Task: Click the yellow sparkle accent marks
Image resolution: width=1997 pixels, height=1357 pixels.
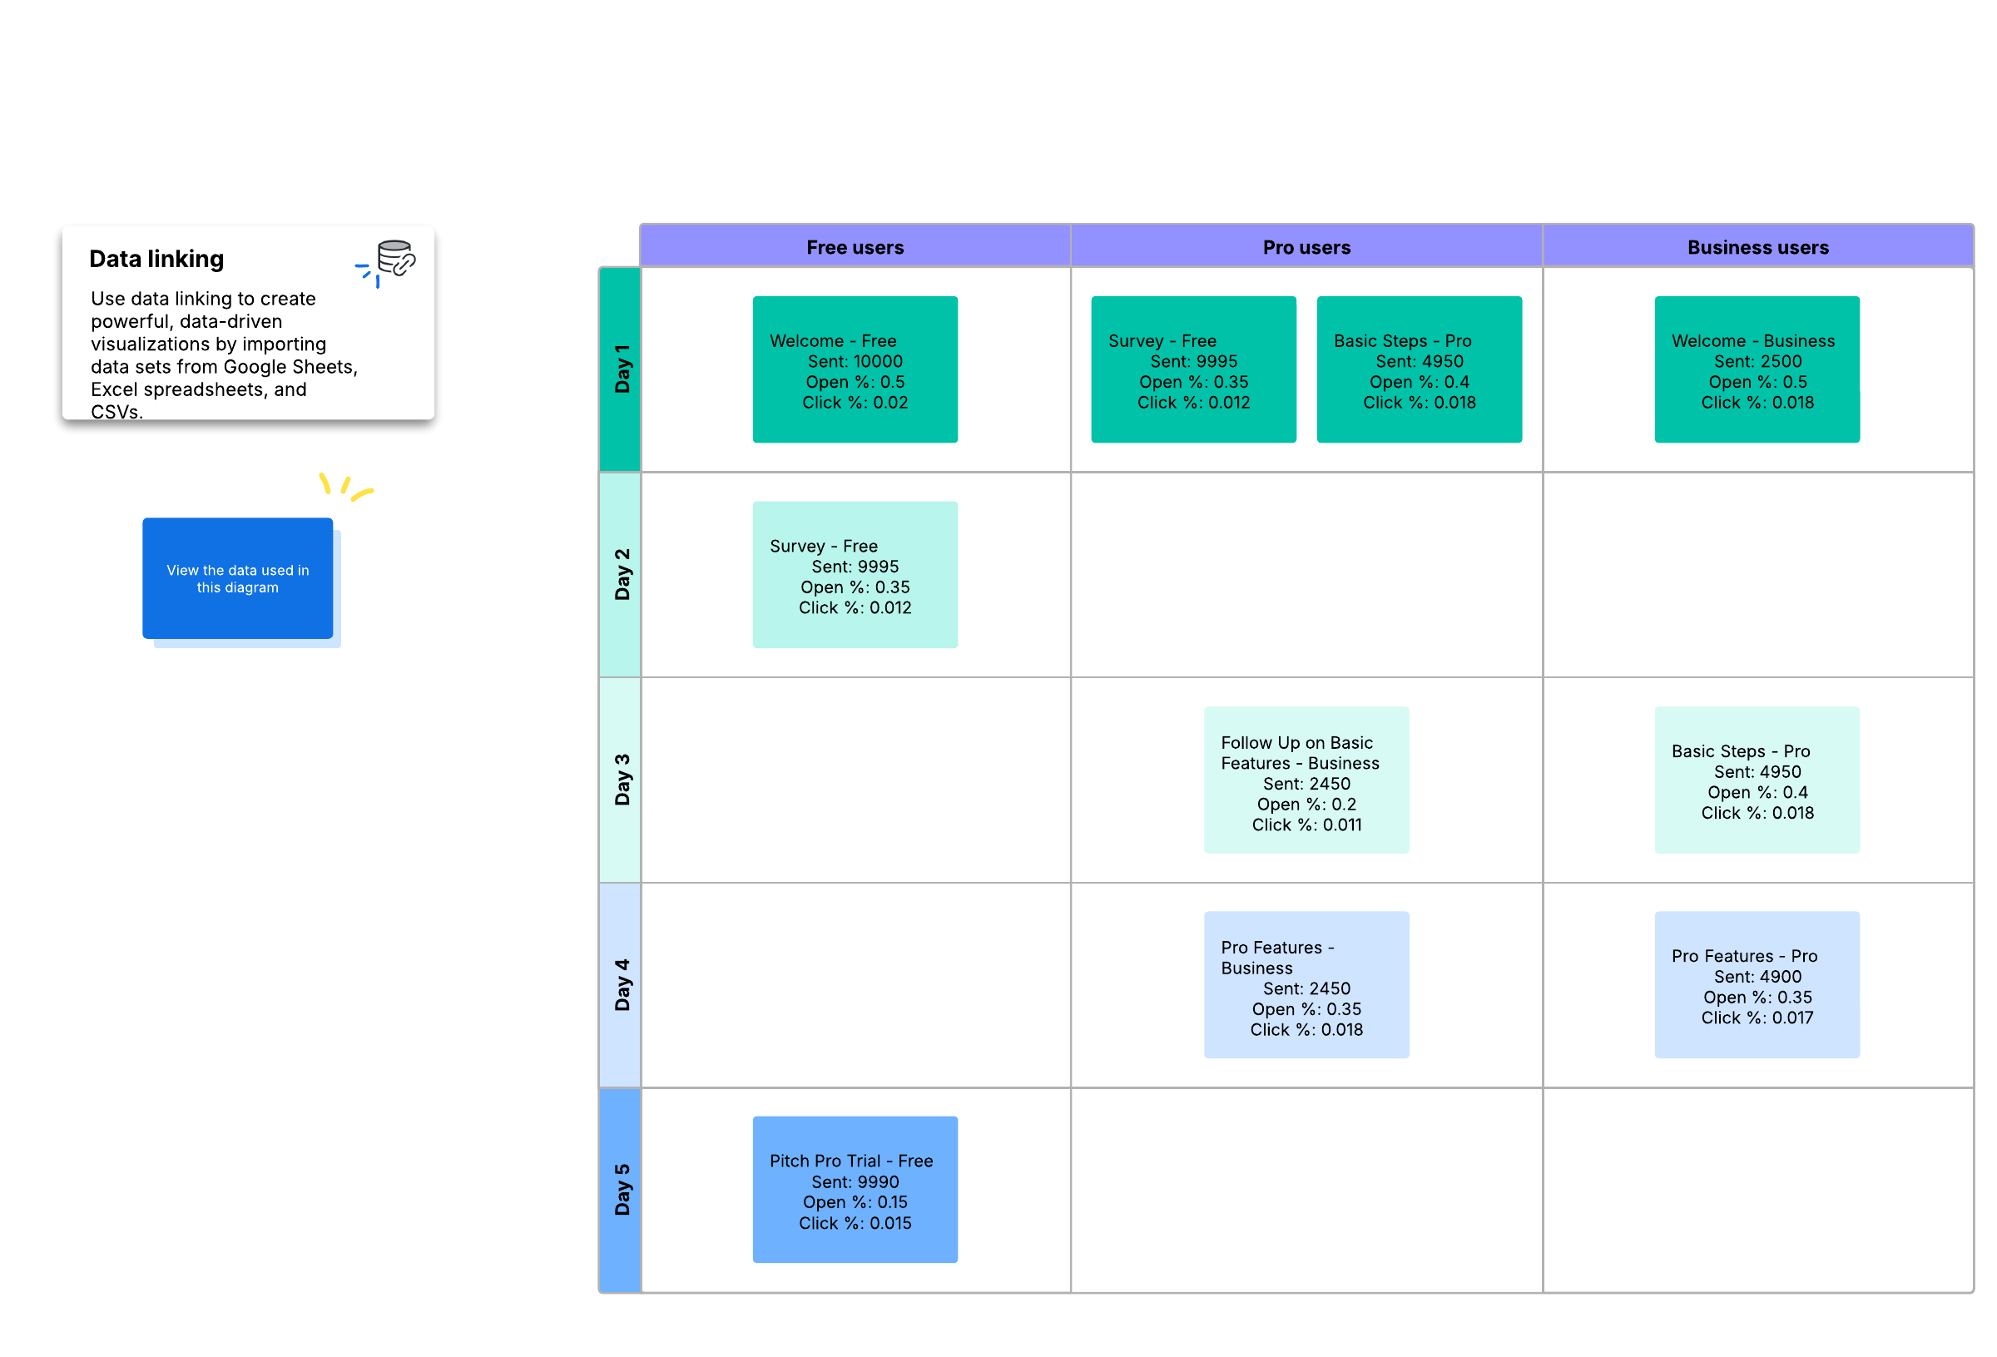Action: (x=346, y=488)
